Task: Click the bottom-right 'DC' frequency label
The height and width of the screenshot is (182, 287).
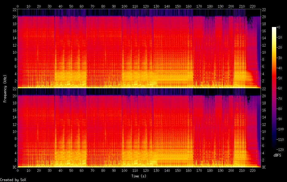Action: [x=264, y=167]
